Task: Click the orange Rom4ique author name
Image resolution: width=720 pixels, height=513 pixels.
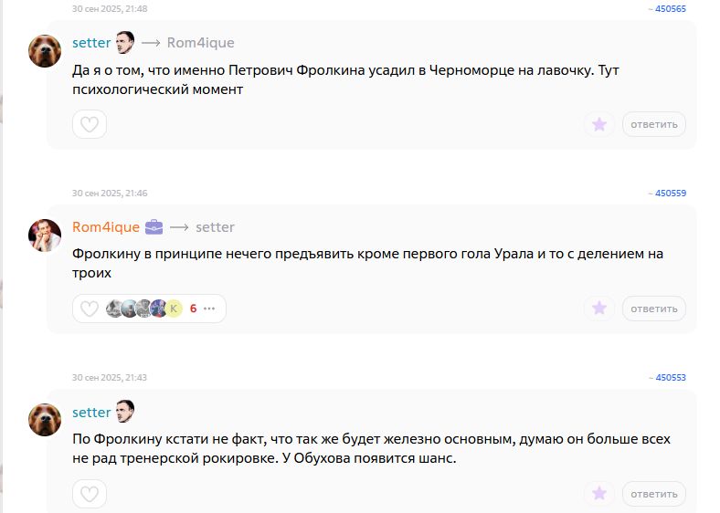Action: pos(106,227)
